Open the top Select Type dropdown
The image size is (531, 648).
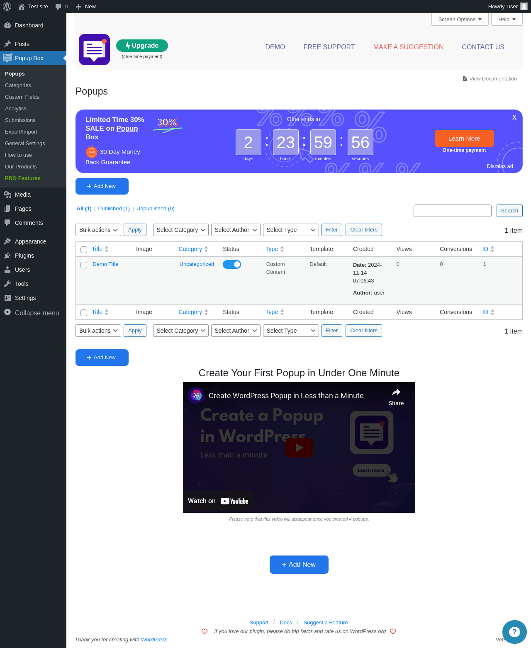point(291,230)
